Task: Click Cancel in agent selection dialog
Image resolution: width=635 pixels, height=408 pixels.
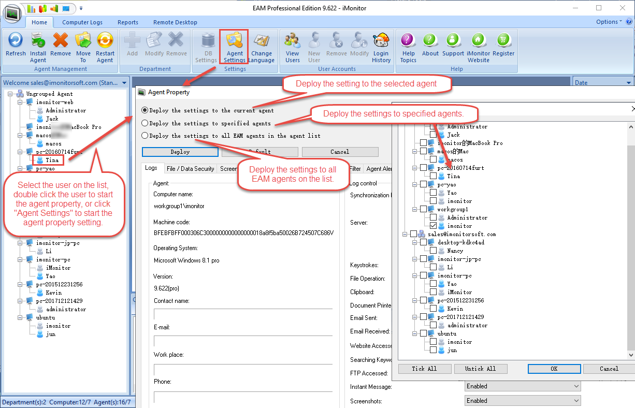Action: (609, 369)
